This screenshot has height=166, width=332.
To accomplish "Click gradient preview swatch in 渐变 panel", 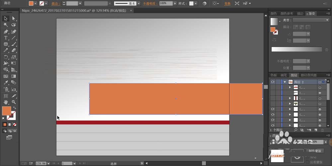I will click(274, 22).
